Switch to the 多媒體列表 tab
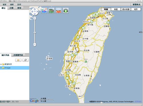Image resolution: width=143 pixels, height=106 pixels. [x=18, y=55]
